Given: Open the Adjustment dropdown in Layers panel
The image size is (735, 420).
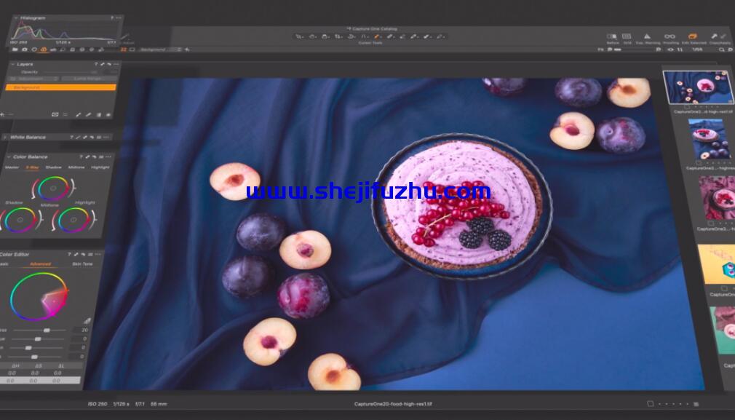Looking at the screenshot, I should 32,79.
